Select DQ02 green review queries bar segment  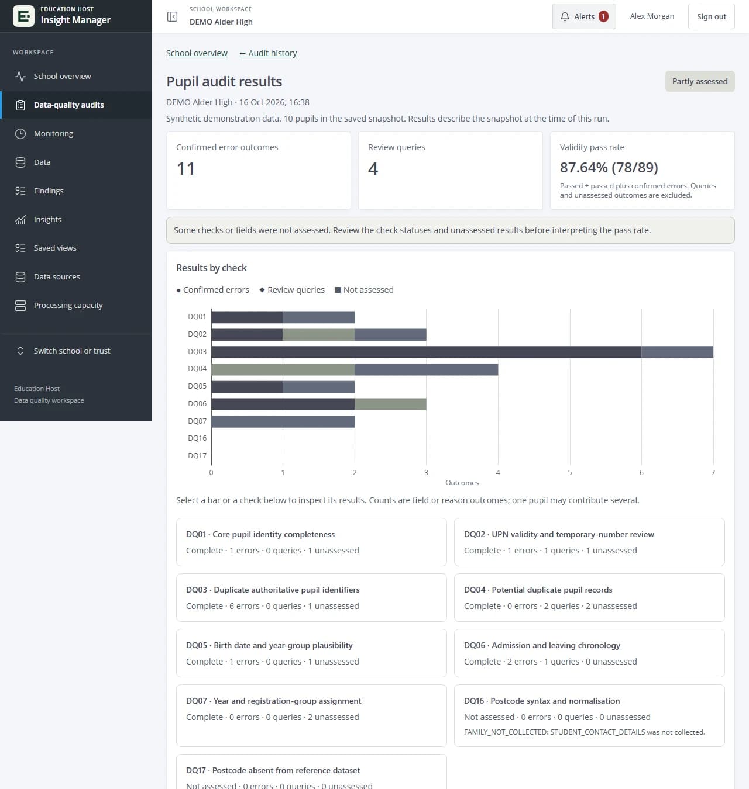tap(318, 334)
